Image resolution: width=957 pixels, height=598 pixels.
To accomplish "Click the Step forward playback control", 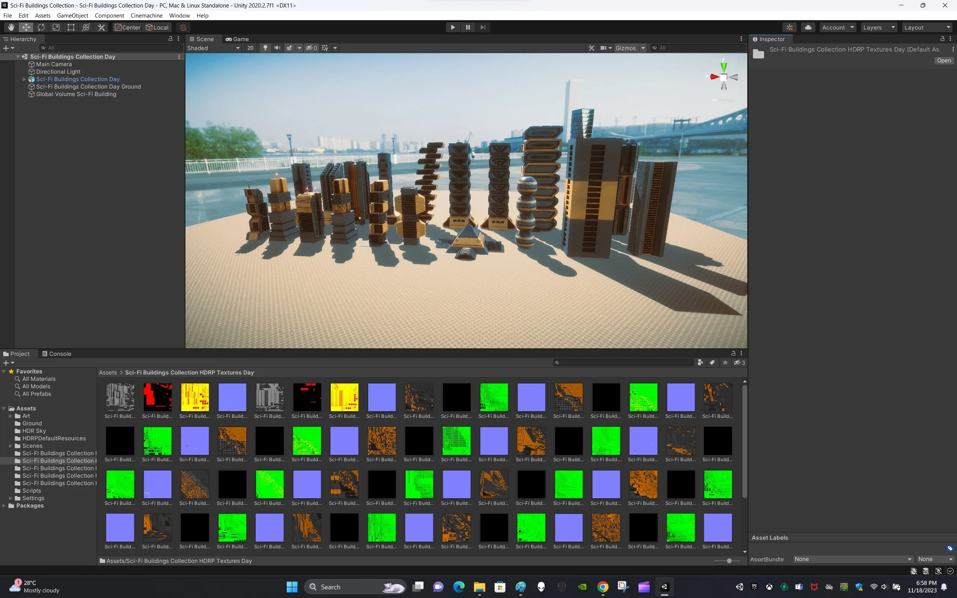I will pos(482,27).
